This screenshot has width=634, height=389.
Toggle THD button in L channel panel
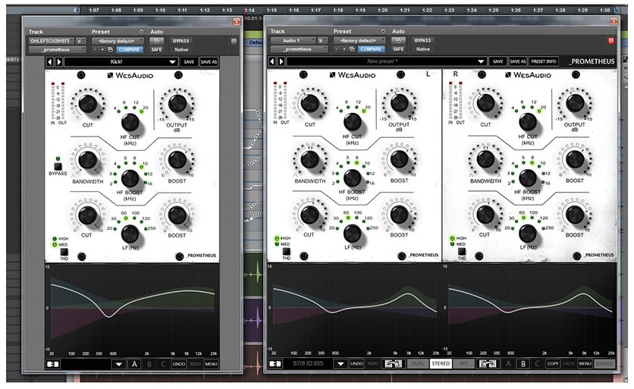[x=286, y=252]
